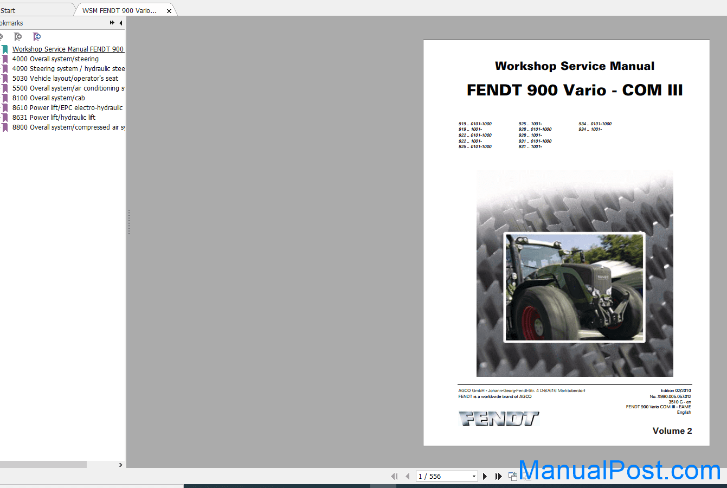Click the 'Volume 2' text on cover

click(672, 431)
